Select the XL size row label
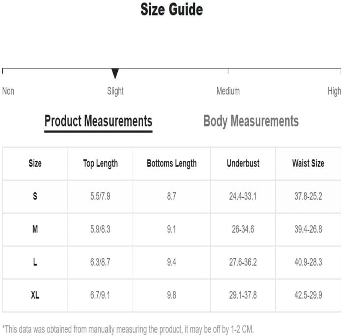342x336 pixels. point(35,295)
